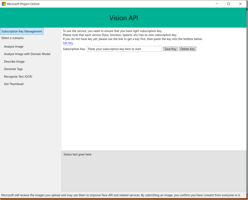Open the Get Thumbnail scenario
Viewport: 248px width, 200px height.
[x=14, y=84]
